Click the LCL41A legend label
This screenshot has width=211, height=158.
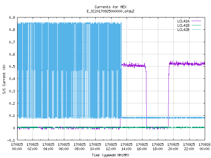(x=183, y=21)
